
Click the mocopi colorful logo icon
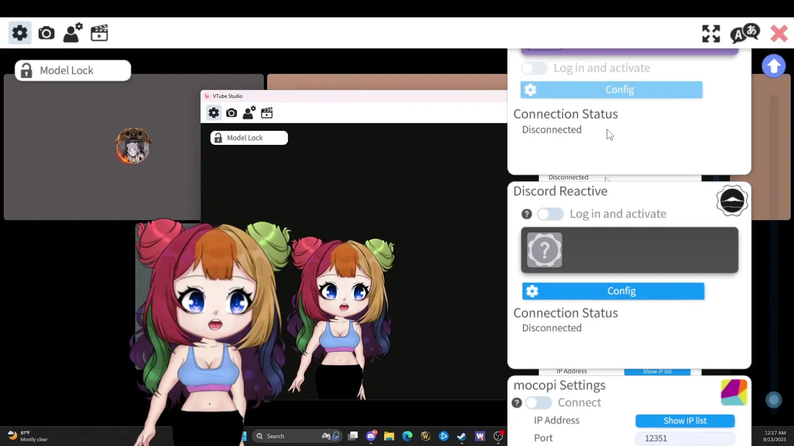[x=734, y=392]
